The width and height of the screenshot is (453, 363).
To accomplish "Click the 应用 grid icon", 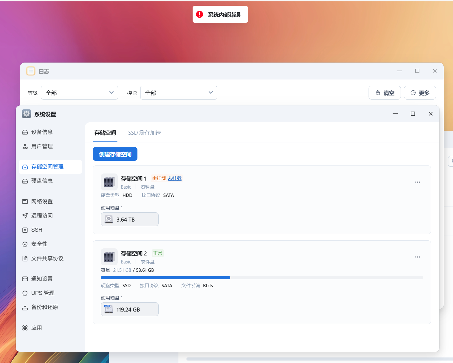I will click(25, 328).
